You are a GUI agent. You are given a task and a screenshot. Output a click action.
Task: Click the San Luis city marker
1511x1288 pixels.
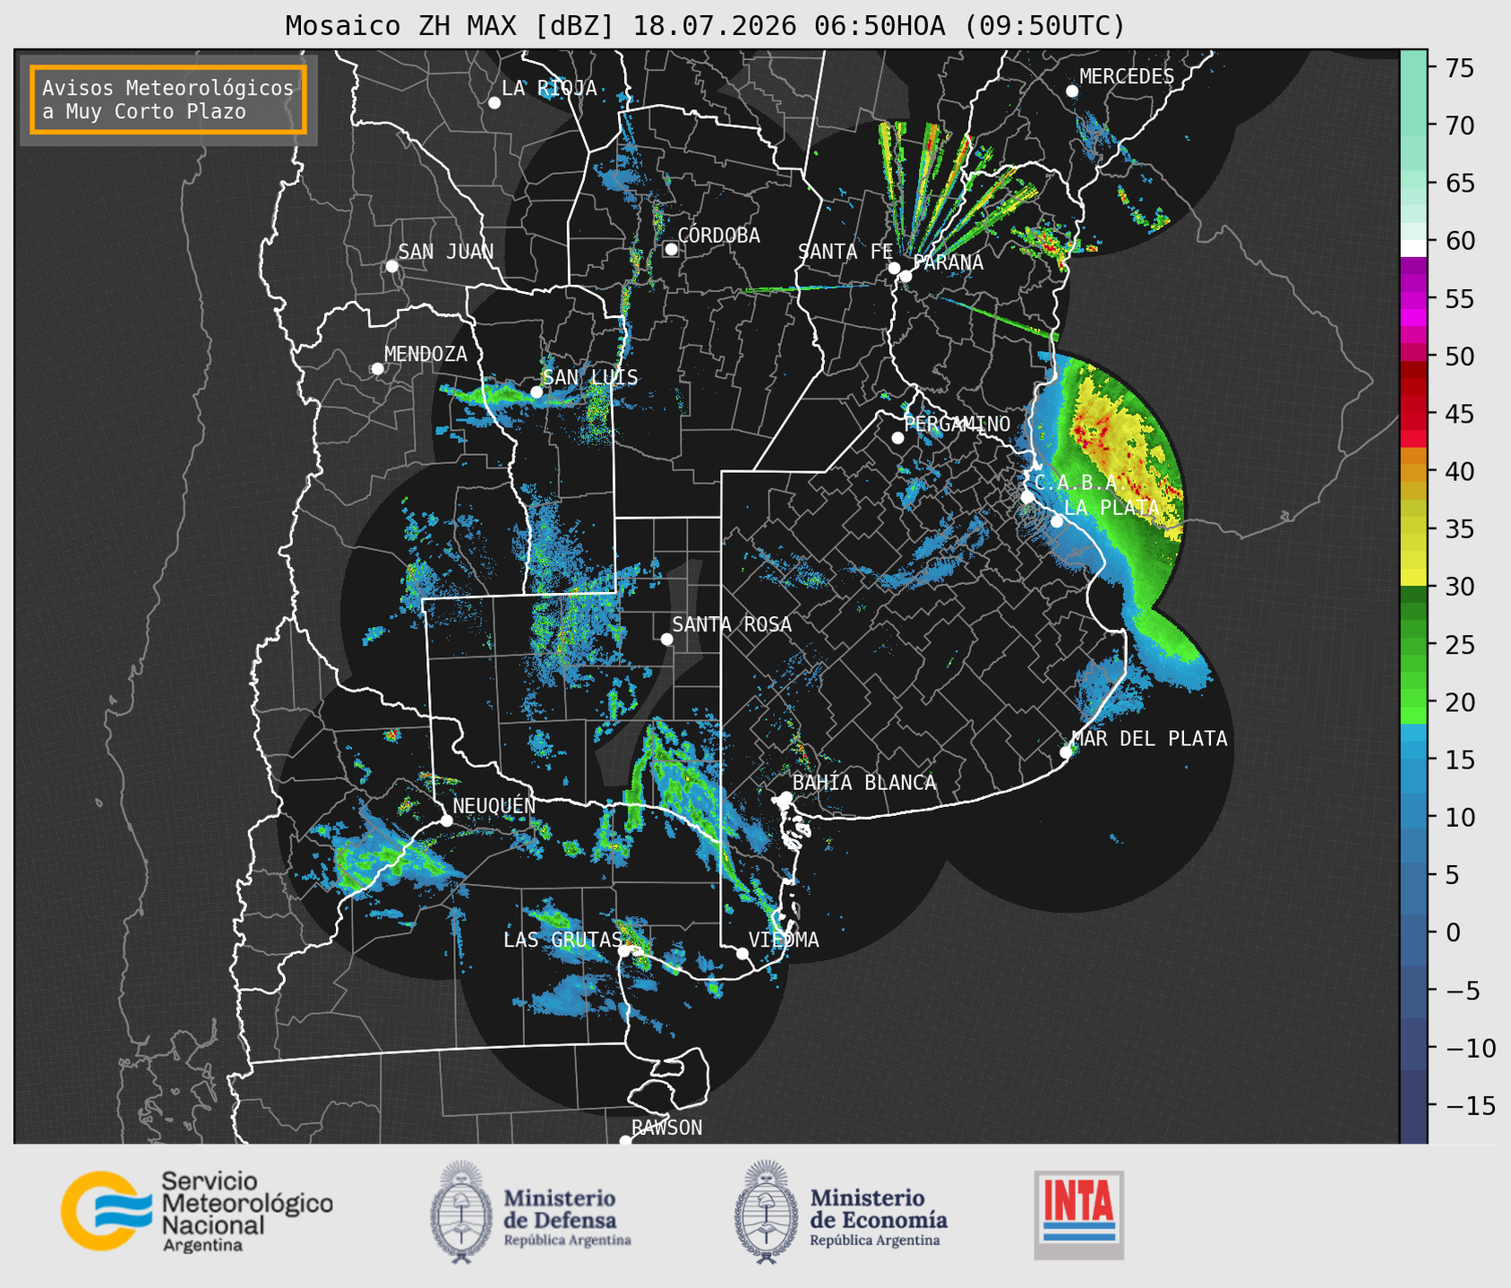[x=537, y=392]
